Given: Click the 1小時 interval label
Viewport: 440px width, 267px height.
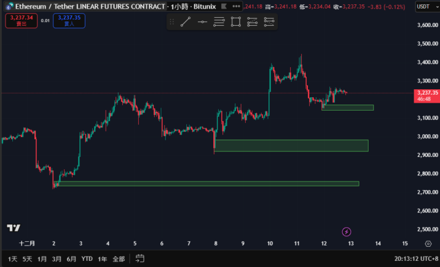Looking at the screenshot, I should (x=180, y=7).
